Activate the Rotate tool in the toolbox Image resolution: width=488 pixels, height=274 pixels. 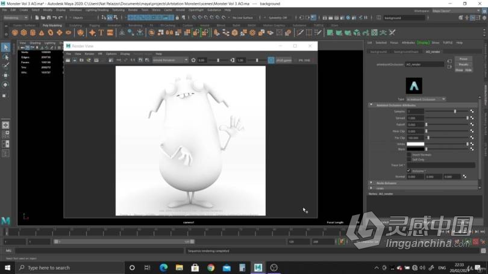(5, 85)
